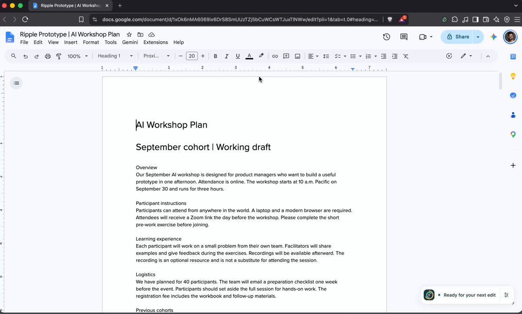Click the browser address bar URL
The height and width of the screenshot is (314, 522).
coord(240,19)
